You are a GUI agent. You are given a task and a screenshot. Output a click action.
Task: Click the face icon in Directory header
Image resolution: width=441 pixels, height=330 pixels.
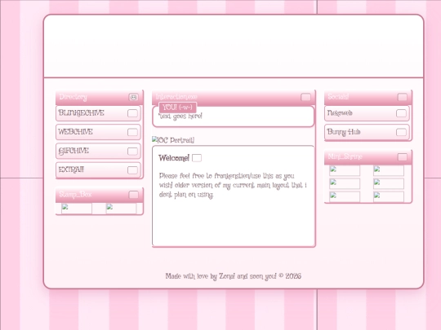click(x=134, y=97)
